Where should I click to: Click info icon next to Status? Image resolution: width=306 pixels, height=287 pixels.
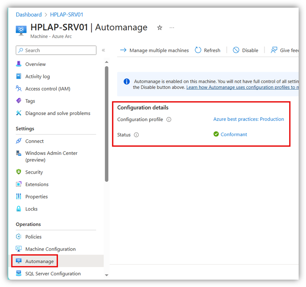136,135
